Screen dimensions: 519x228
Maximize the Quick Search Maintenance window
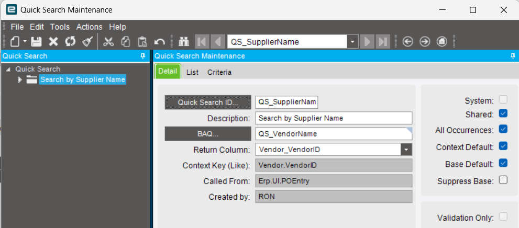click(x=473, y=10)
